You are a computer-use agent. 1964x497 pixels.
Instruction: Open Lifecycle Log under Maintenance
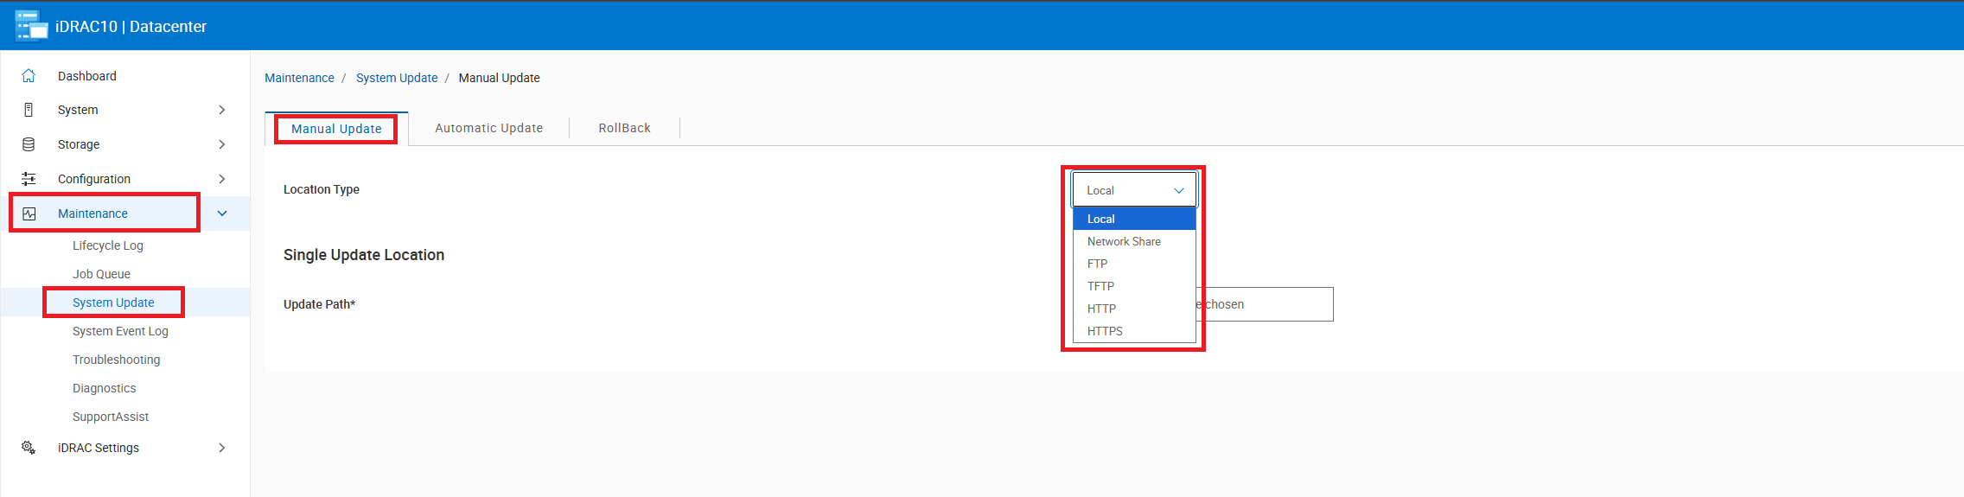pyautogui.click(x=108, y=245)
